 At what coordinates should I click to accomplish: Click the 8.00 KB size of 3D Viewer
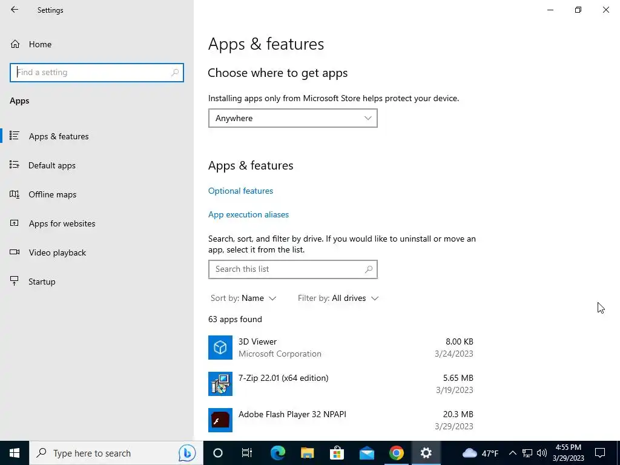click(459, 341)
